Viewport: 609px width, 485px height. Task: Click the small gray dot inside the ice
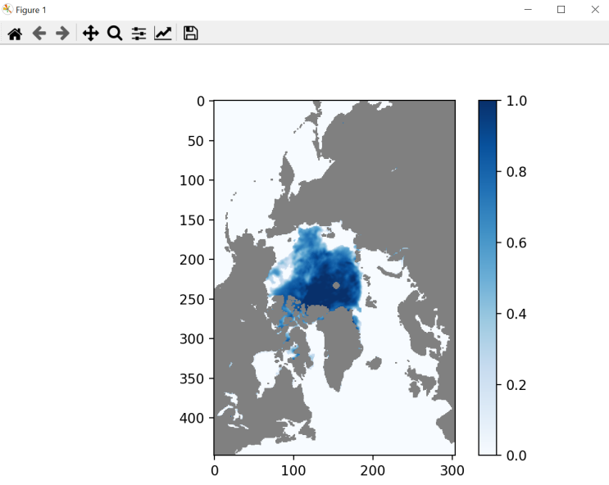point(337,285)
